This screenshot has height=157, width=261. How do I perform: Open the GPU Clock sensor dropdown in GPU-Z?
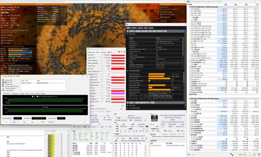[x=102, y=55]
